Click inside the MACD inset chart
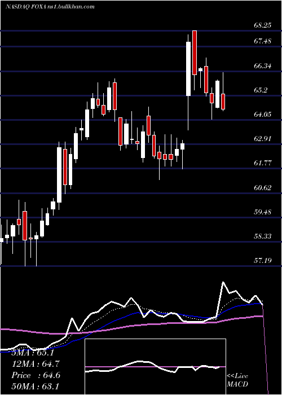Image resolution: width=282 pixels, height=395 pixels. pos(155,367)
